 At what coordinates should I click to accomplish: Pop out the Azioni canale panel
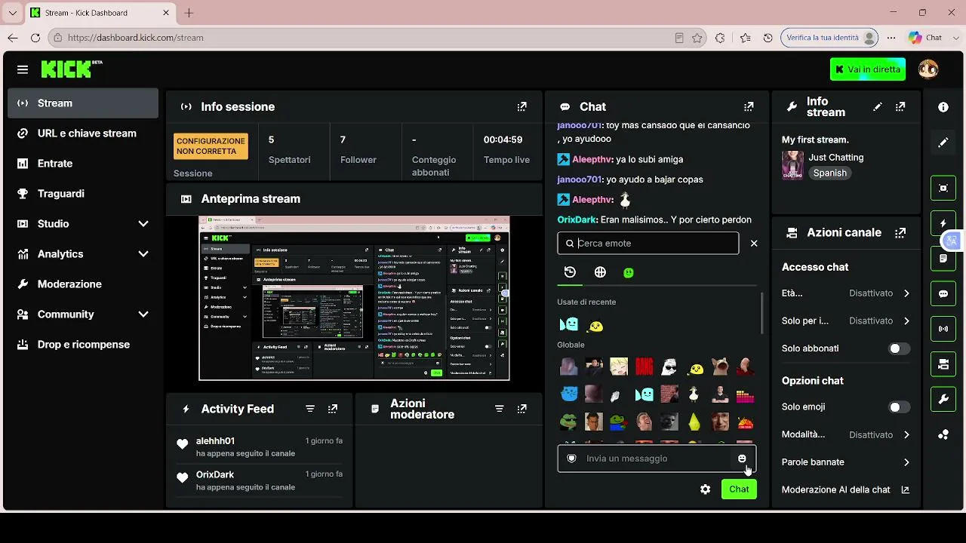tap(900, 233)
